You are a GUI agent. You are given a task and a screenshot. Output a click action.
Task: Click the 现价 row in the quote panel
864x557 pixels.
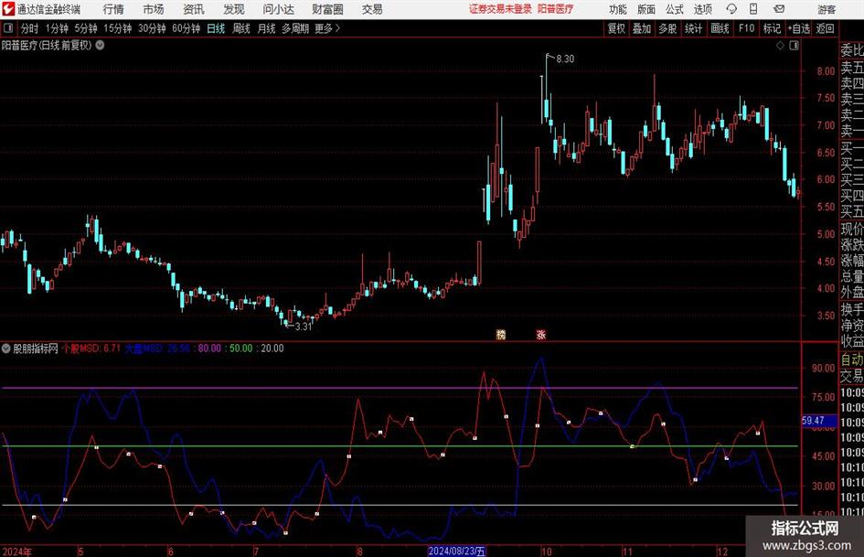[852, 229]
